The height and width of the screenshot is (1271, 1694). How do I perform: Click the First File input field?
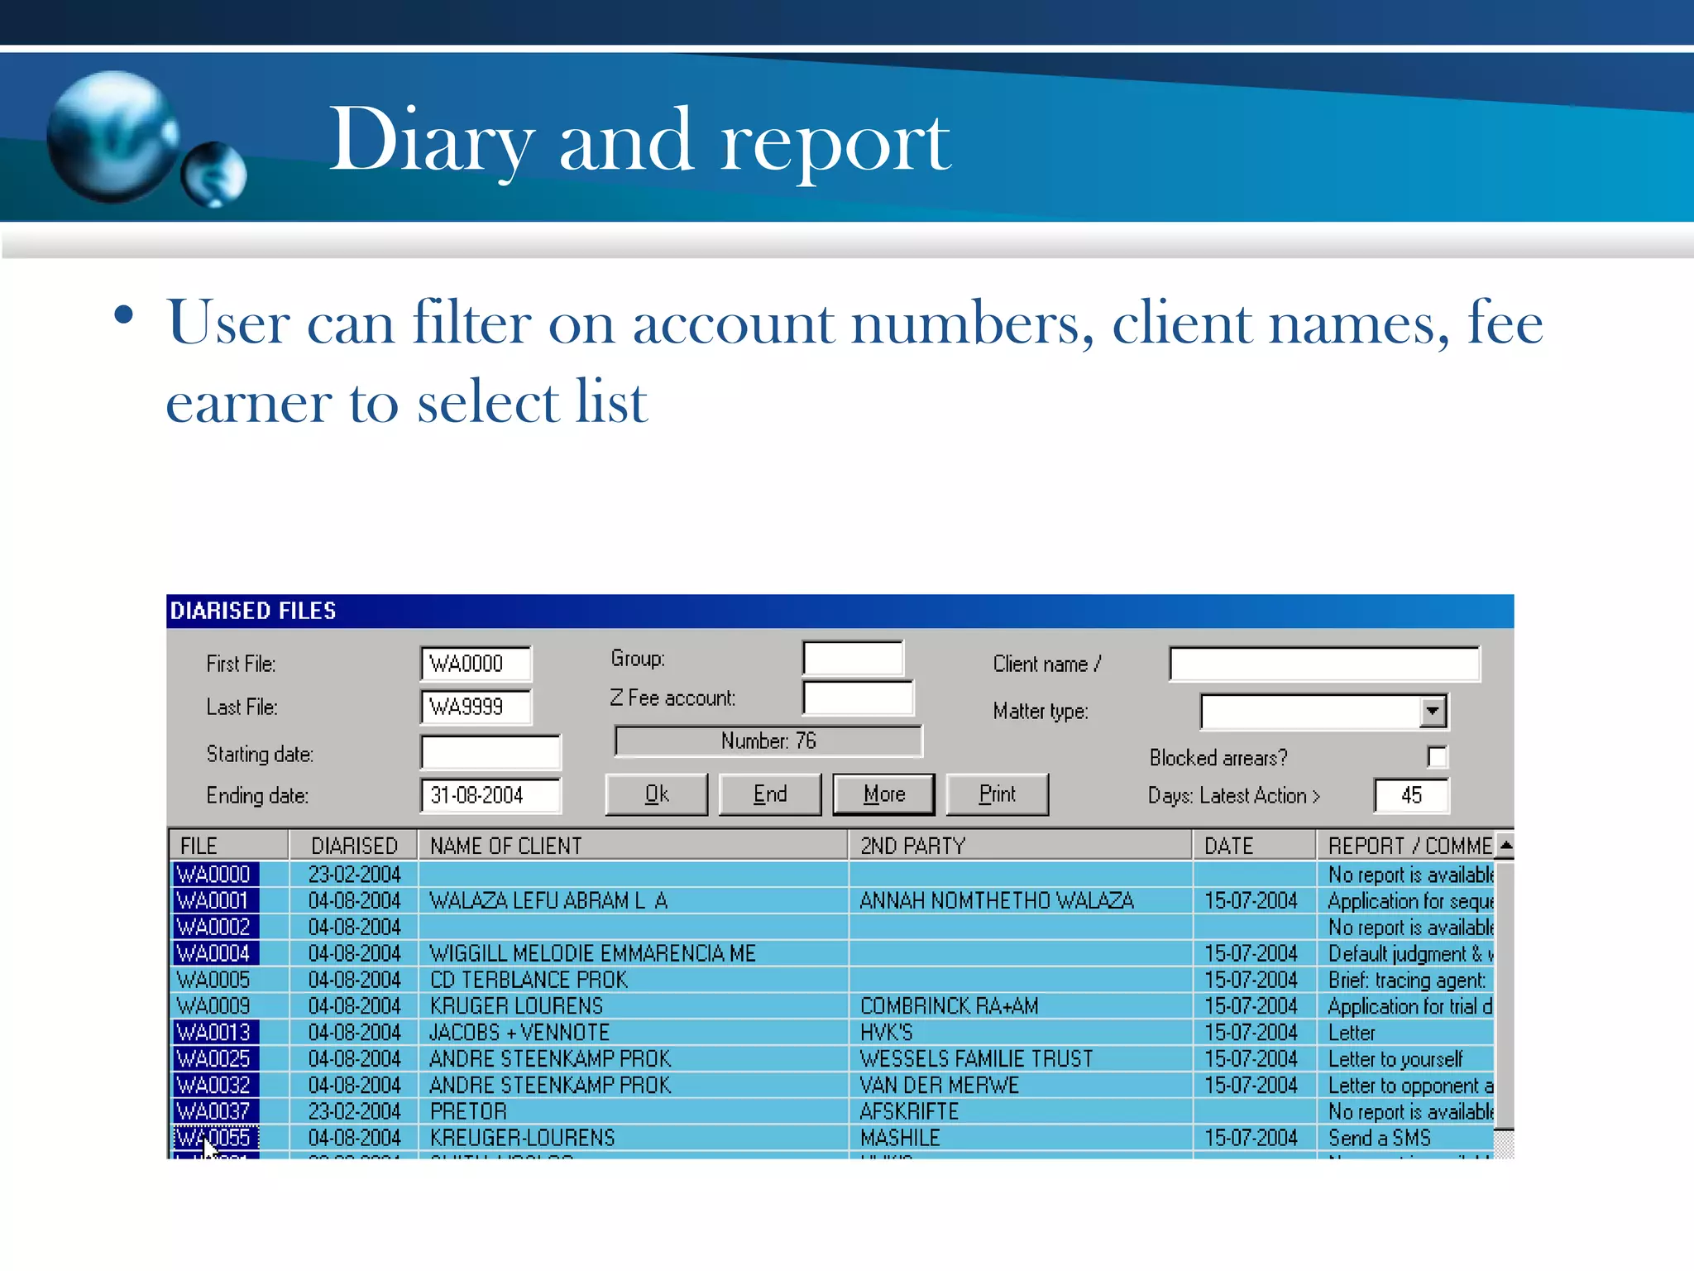coord(476,664)
